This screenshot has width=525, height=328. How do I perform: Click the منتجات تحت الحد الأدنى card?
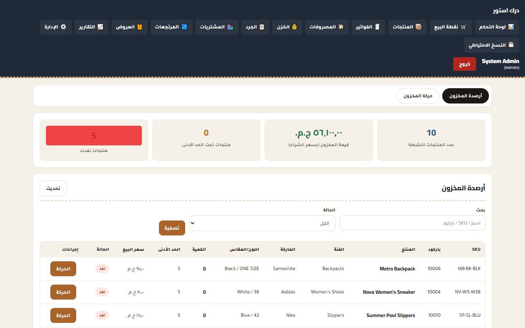coord(206,140)
